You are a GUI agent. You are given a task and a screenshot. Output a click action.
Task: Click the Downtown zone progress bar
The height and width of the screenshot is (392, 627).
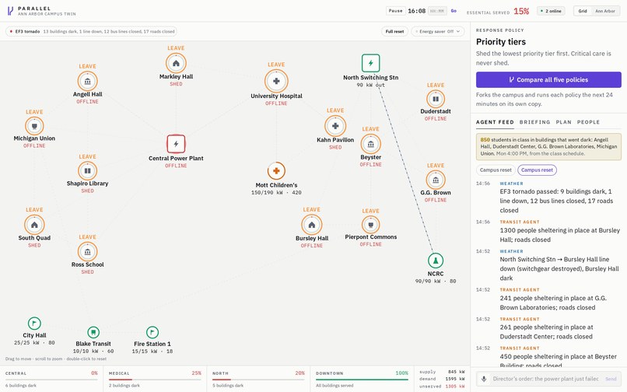pos(362,380)
